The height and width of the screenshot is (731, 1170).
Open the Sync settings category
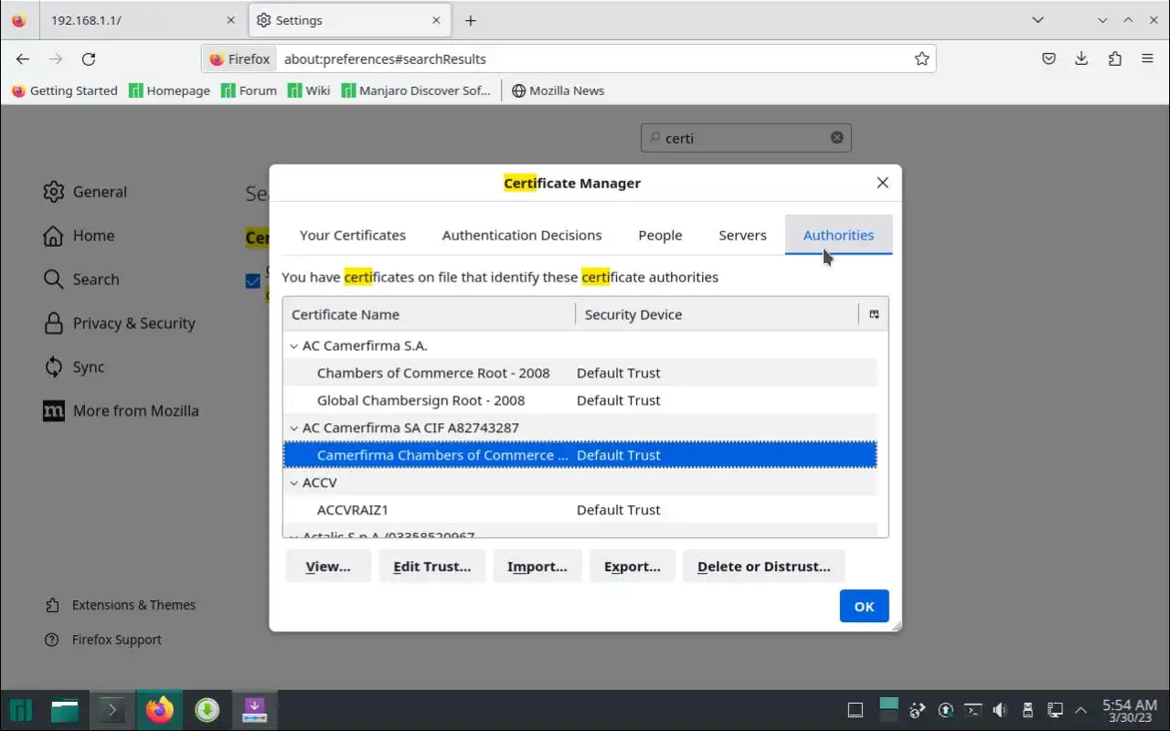74,367
